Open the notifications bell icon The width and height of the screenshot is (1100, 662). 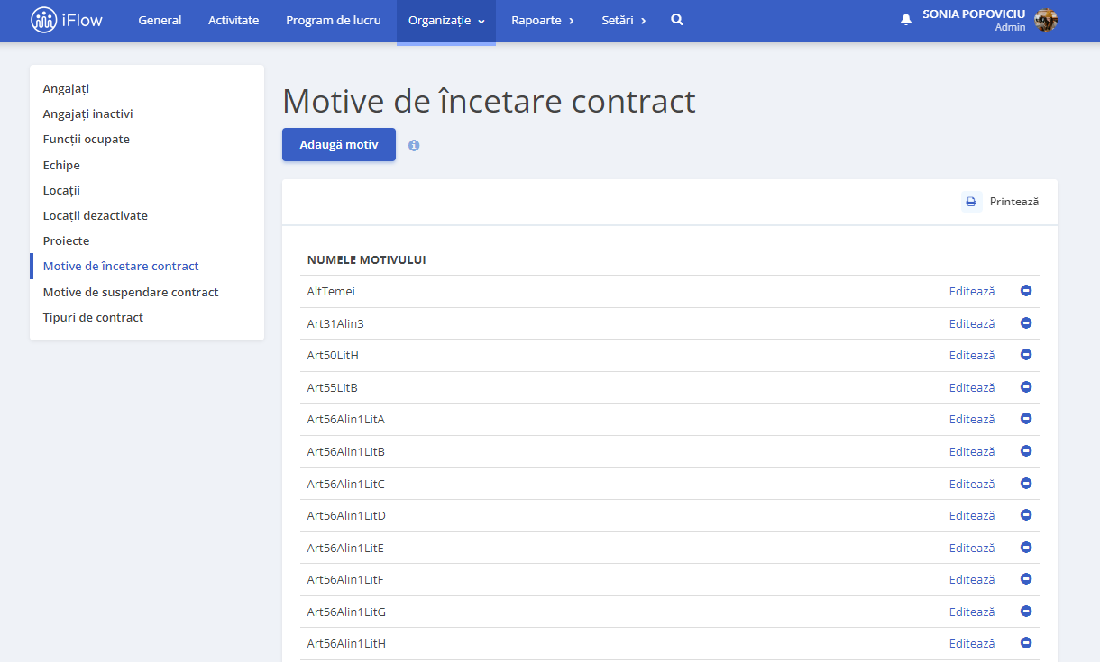906,20
